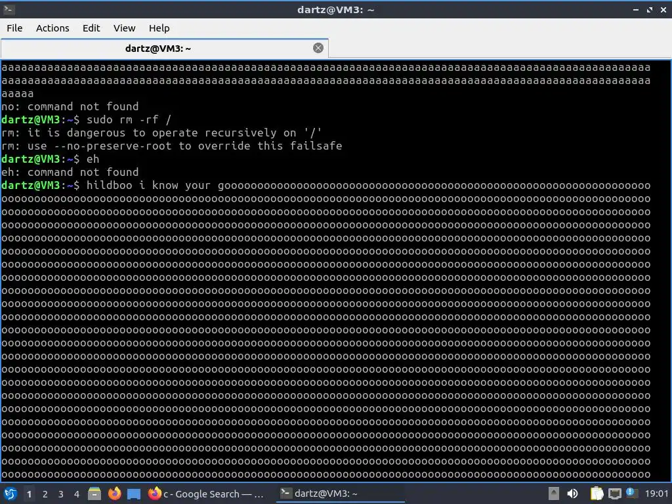Switch to workspace 3
Image resolution: width=672 pixels, height=504 pixels.
[61, 494]
